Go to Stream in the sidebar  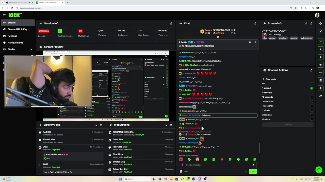[x=18, y=22]
